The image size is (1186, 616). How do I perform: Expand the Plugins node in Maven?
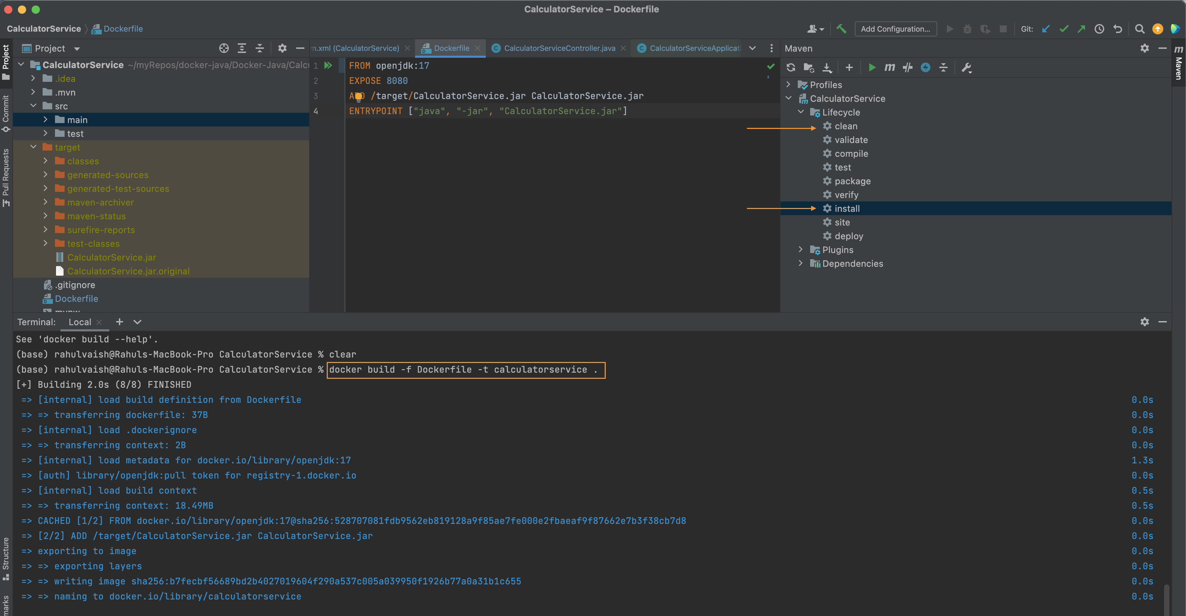pos(801,249)
